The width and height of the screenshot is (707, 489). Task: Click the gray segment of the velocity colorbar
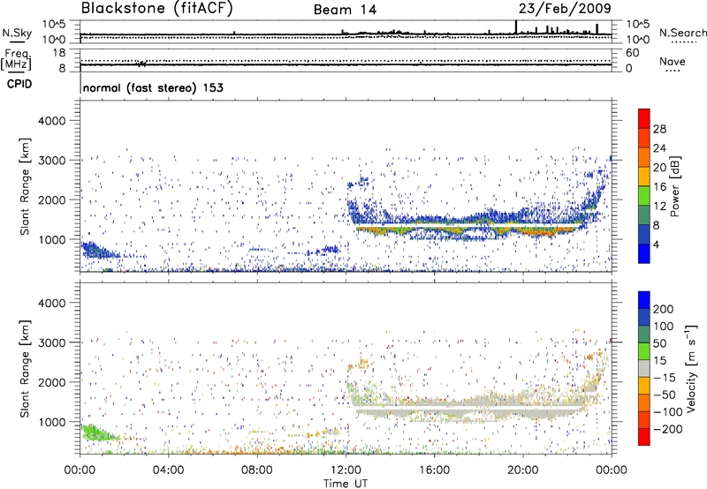point(644,368)
